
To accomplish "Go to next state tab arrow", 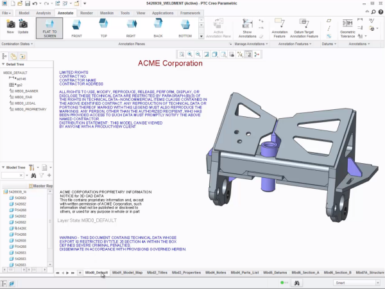I will tap(67, 273).
